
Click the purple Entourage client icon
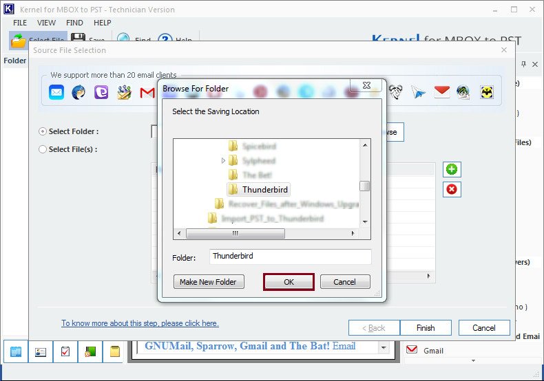(x=101, y=92)
